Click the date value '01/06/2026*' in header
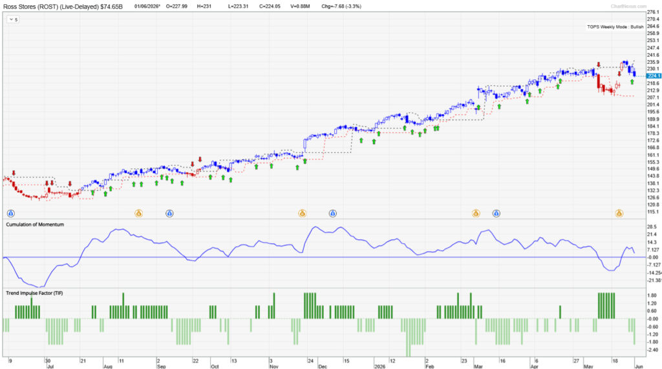Viewport: 662px width, 369px height. [x=147, y=6]
